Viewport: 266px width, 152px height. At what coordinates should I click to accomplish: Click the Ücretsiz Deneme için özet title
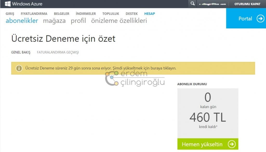(63, 39)
